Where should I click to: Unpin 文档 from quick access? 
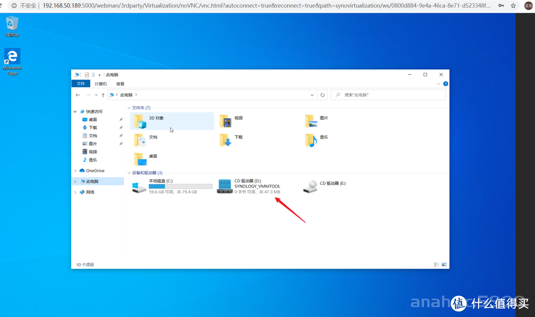(x=121, y=136)
